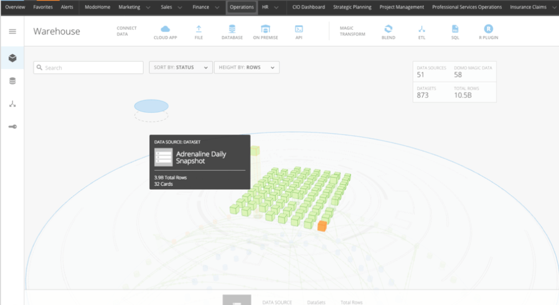Image resolution: width=559 pixels, height=305 pixels.
Task: Click the 3.9B Total Rows text
Action: [x=170, y=177]
